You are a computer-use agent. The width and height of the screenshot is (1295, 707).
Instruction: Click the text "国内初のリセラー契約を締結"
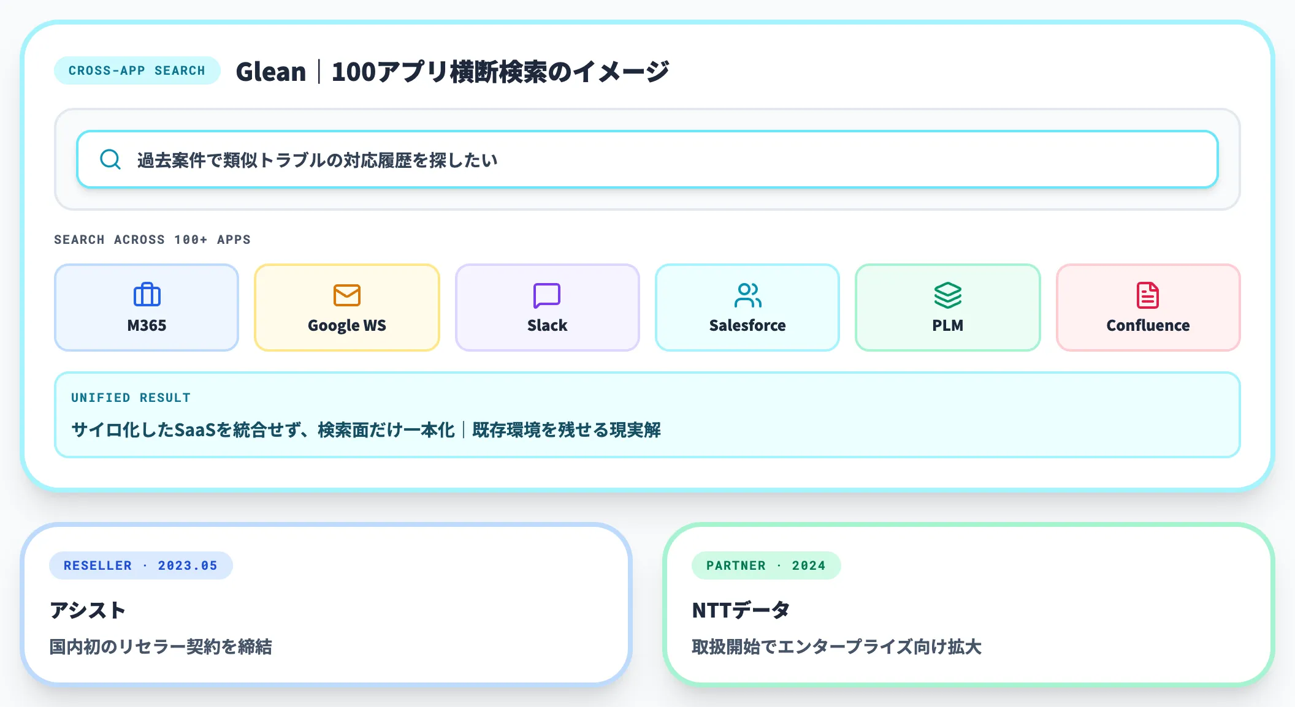tap(161, 647)
